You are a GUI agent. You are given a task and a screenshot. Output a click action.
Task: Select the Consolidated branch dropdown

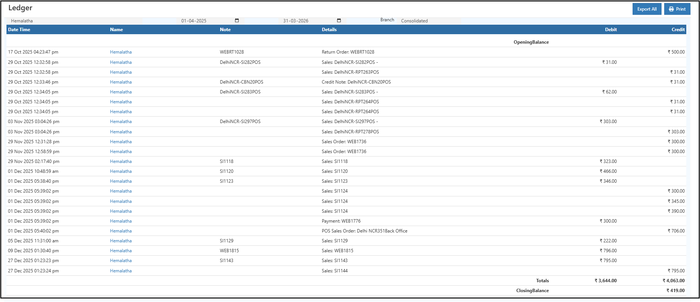pos(429,21)
